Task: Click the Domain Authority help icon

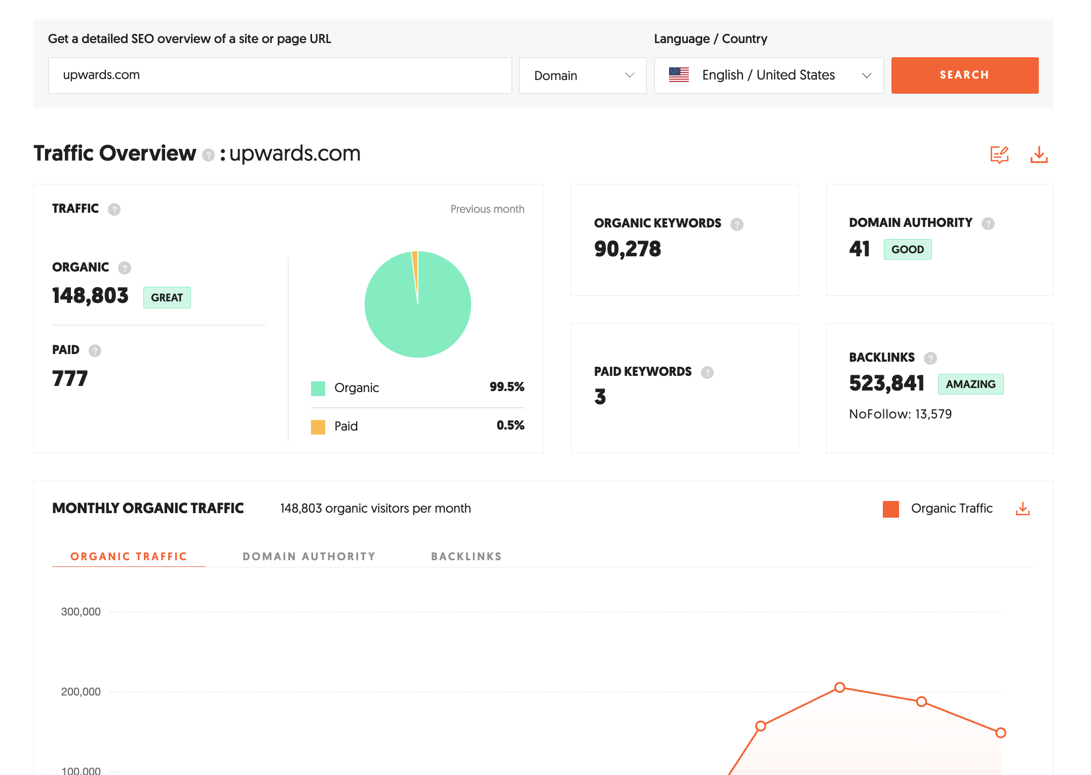Action: click(988, 223)
